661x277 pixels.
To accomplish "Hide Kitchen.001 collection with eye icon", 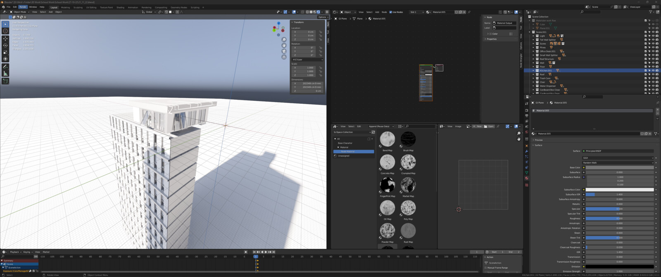I will (x=653, y=71).
